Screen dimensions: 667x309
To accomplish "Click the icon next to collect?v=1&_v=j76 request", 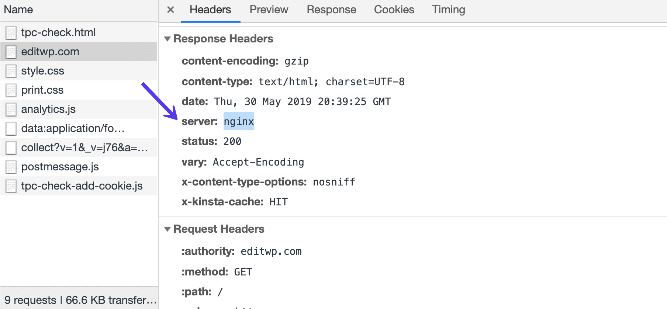I will 11,147.
